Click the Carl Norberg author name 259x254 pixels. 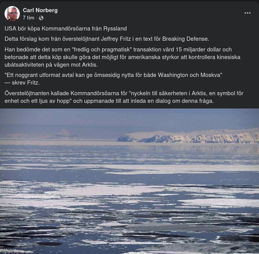[x=40, y=10]
